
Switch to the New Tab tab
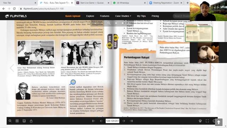(19, 3)
